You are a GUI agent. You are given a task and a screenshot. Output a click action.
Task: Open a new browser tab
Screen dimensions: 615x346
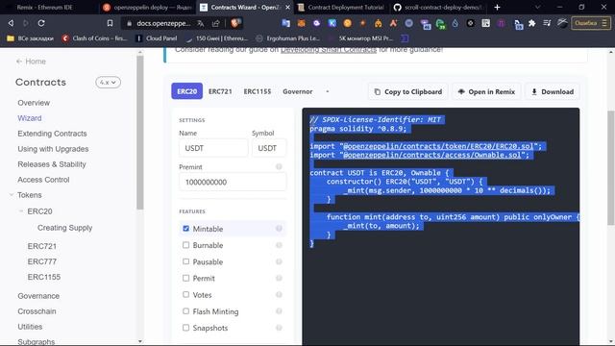[497, 7]
